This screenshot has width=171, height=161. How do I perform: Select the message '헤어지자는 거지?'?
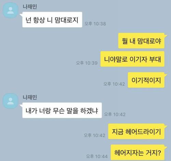pos(137,152)
